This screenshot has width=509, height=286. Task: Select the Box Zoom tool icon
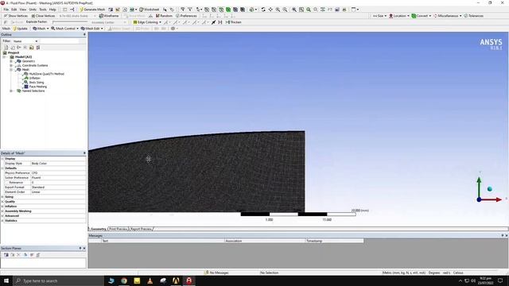click(x=285, y=10)
